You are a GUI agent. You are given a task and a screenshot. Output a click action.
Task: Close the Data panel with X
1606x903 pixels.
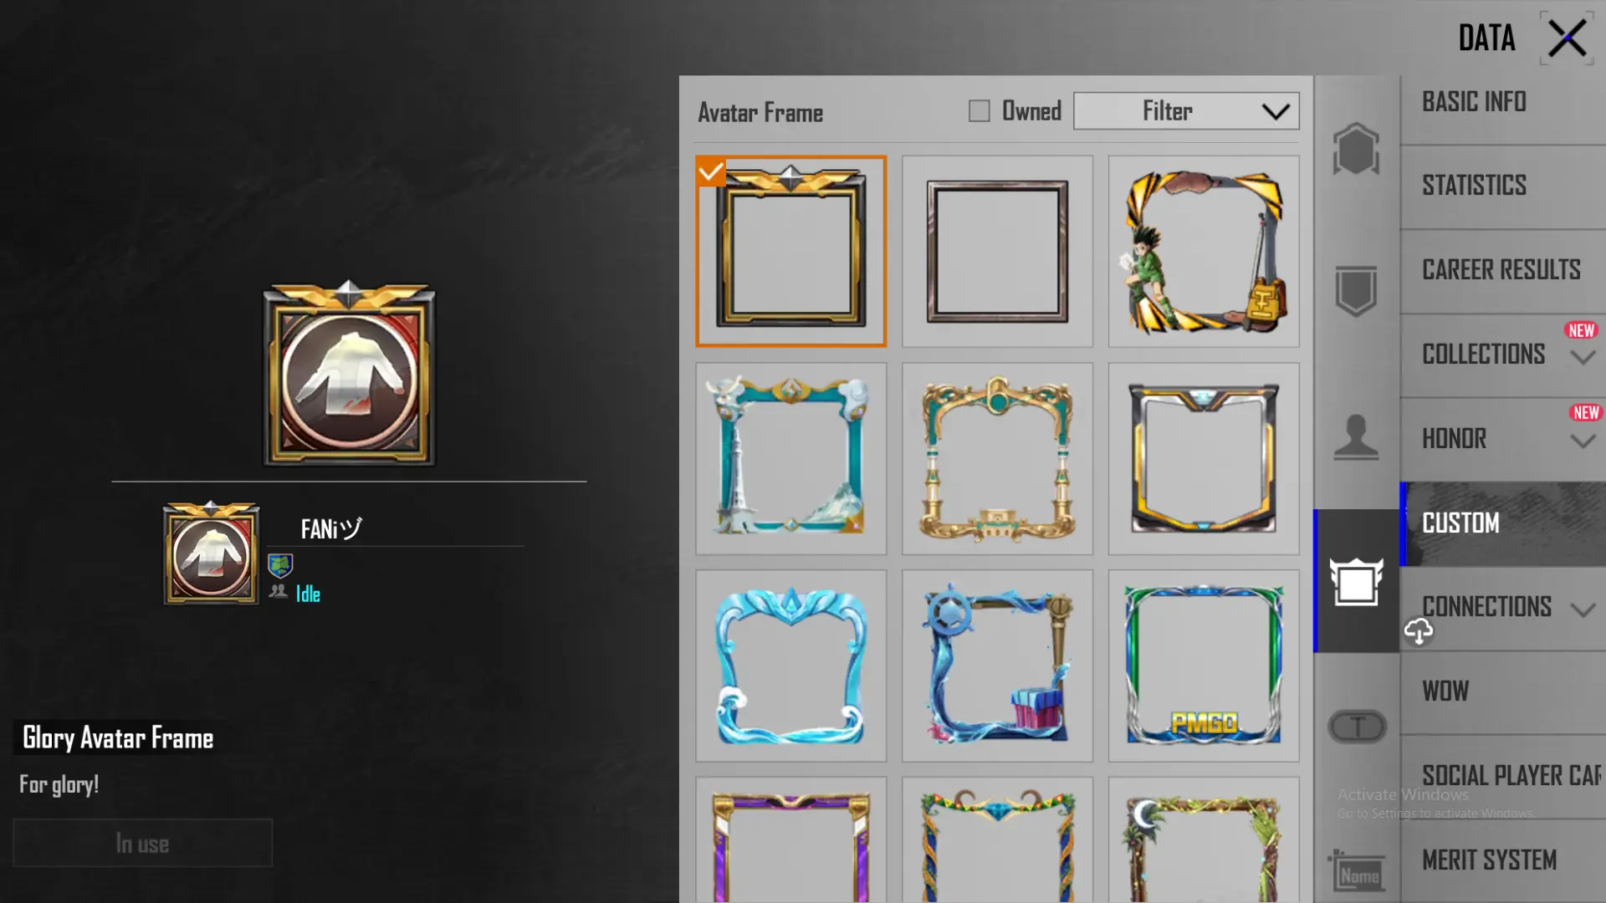[1567, 38]
